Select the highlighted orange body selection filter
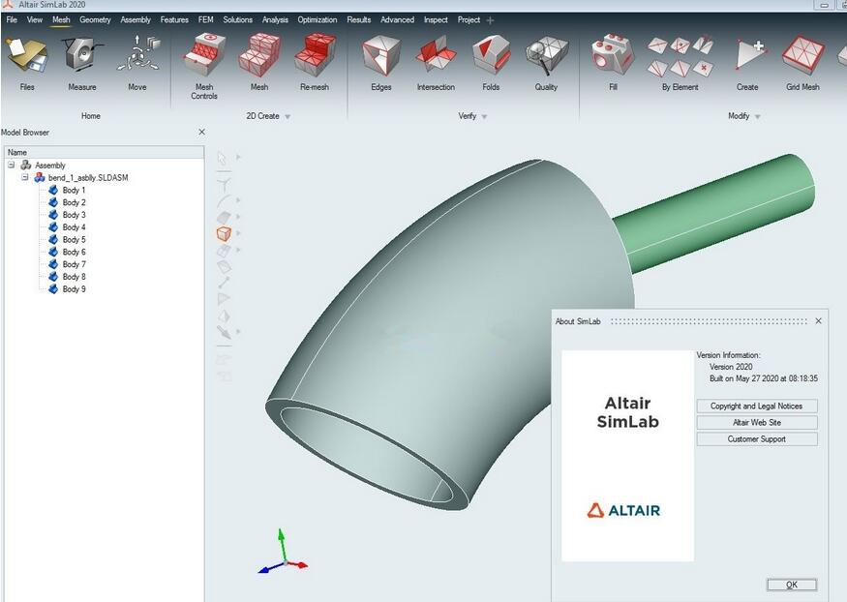847x602 pixels. (x=224, y=234)
